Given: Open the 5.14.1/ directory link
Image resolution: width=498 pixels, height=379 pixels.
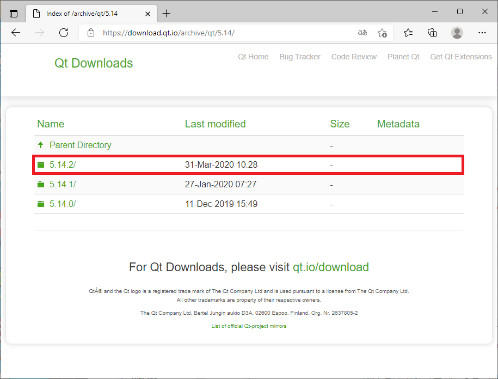Looking at the screenshot, I should [x=63, y=184].
